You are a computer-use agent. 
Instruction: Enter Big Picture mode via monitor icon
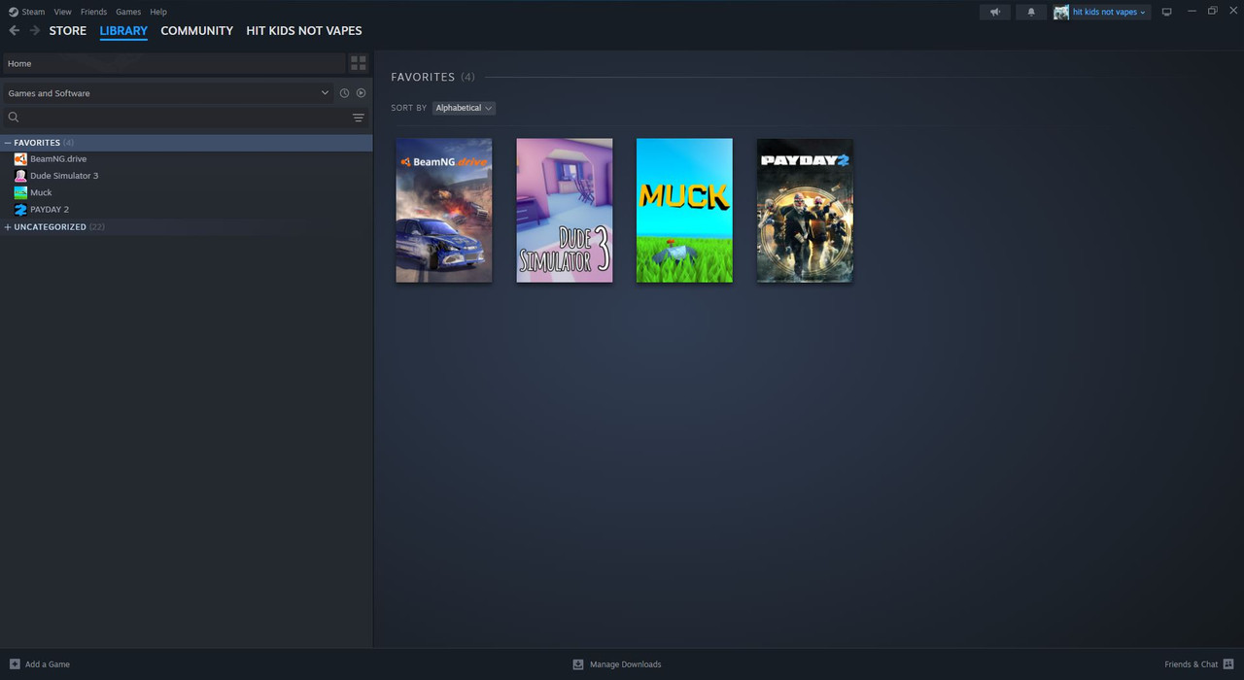click(x=1166, y=12)
